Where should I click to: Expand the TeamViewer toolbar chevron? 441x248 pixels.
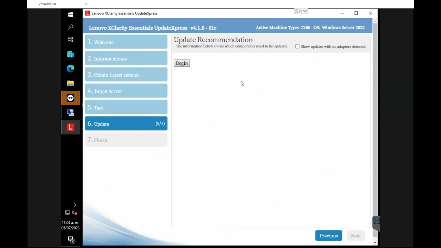[x=305, y=11]
